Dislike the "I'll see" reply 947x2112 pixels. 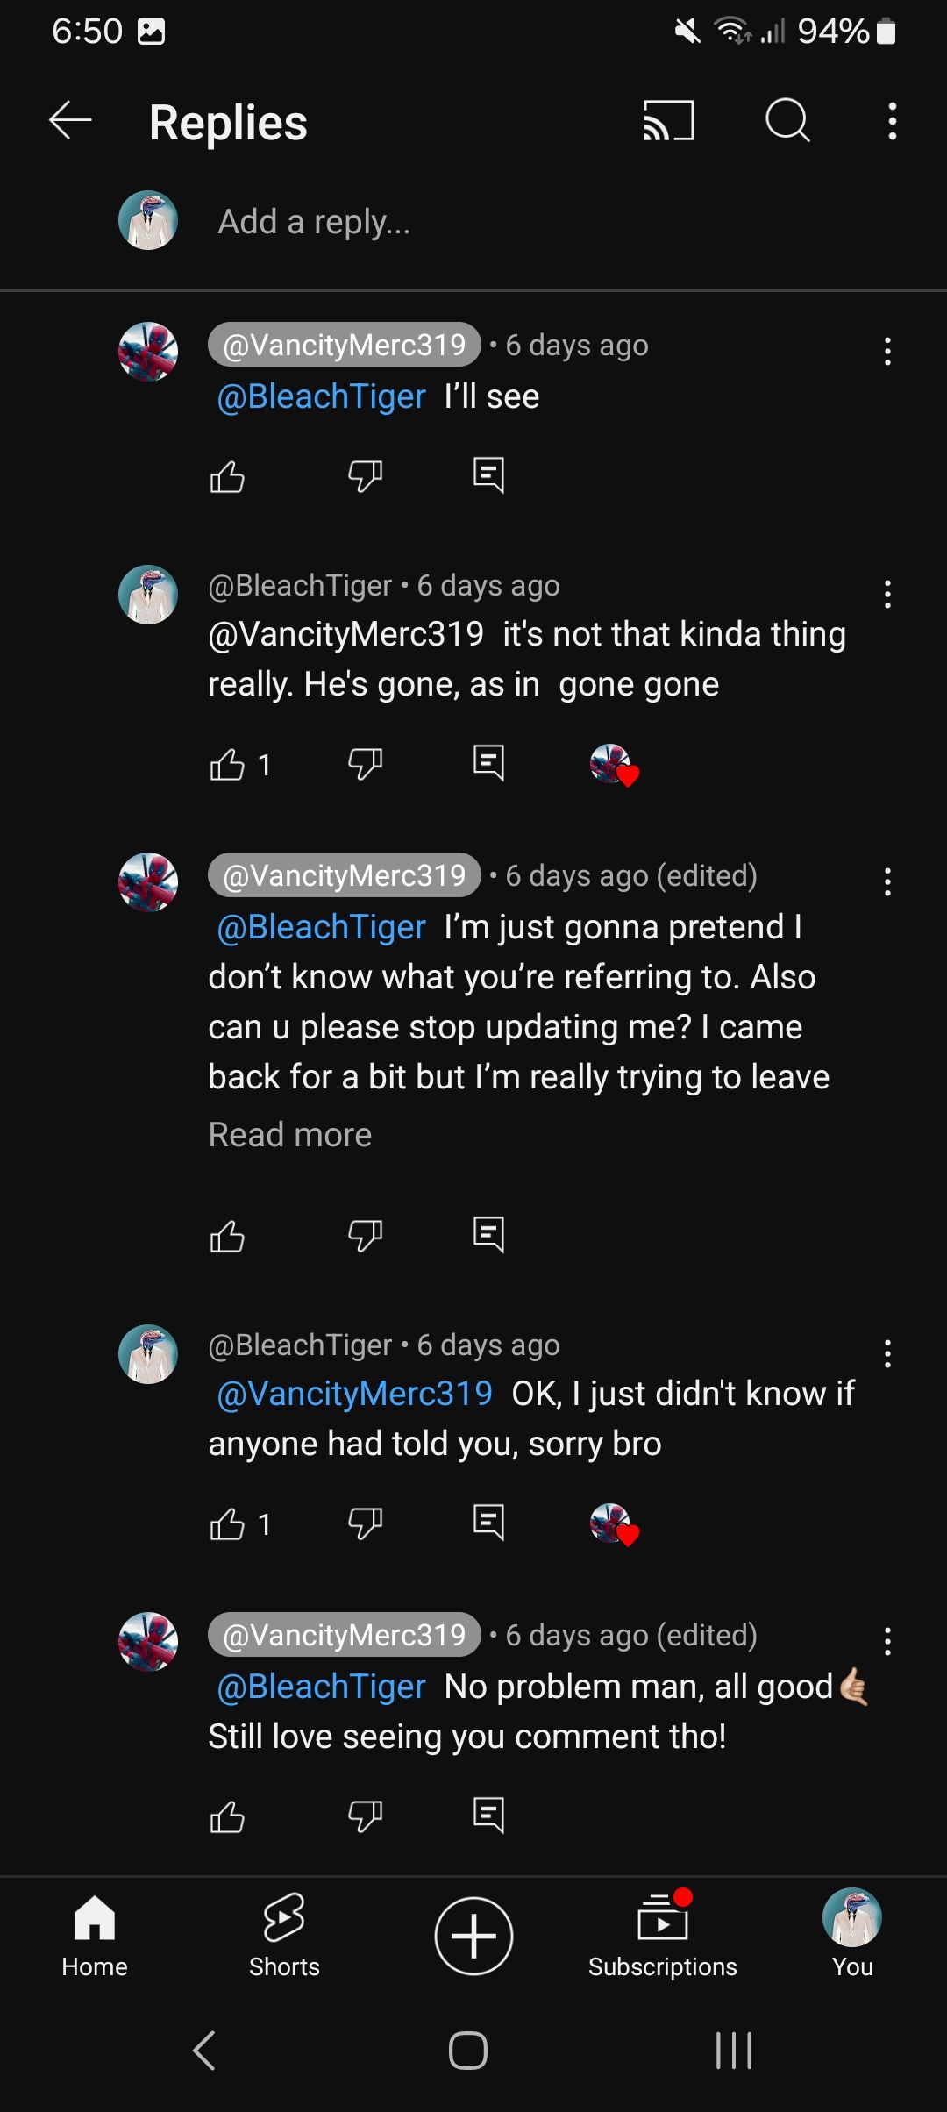[365, 476]
